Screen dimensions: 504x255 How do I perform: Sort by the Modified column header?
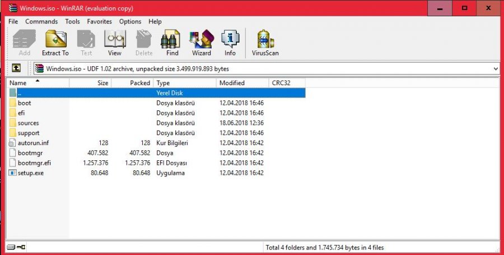242,82
